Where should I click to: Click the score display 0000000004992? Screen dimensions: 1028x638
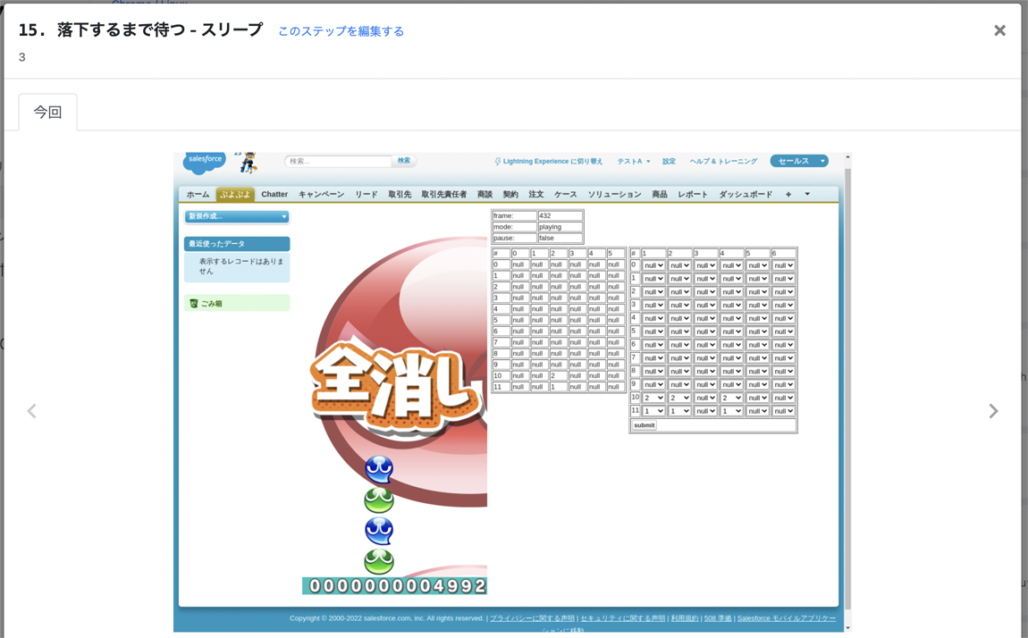coord(395,585)
